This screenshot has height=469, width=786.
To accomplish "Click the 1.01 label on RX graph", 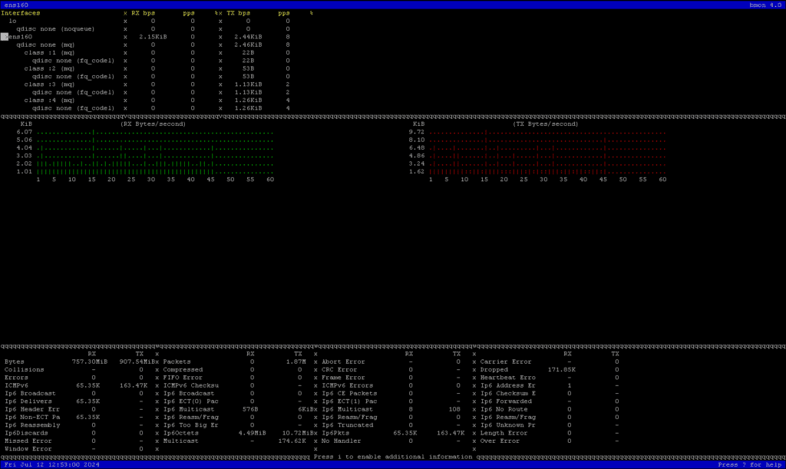I will (25, 172).
